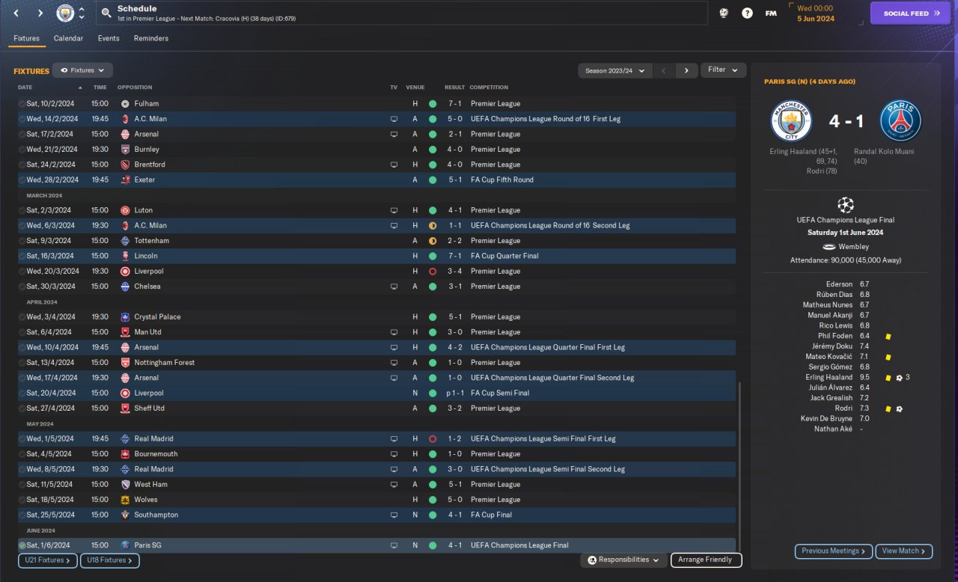This screenshot has height=582, width=958.
Task: Click the Chelsea club badge
Action: coord(125,287)
